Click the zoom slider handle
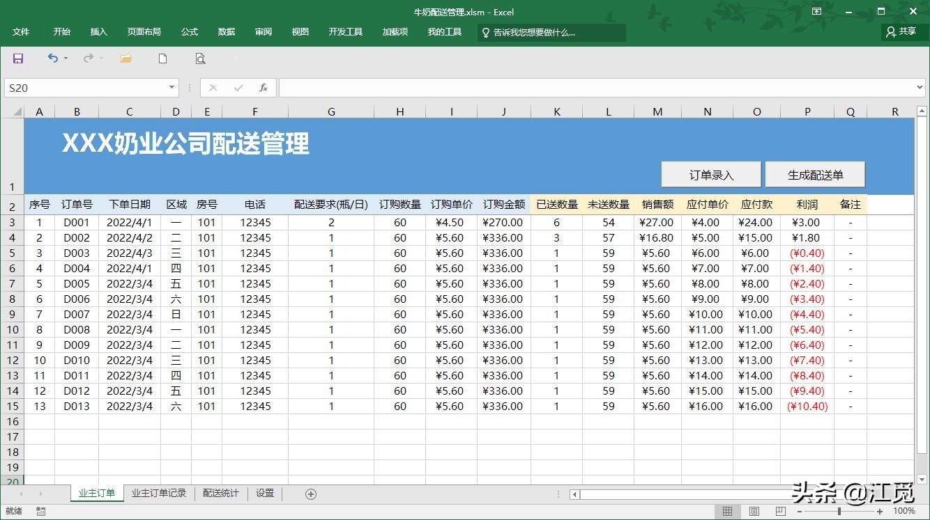This screenshot has height=520, width=930. click(839, 511)
